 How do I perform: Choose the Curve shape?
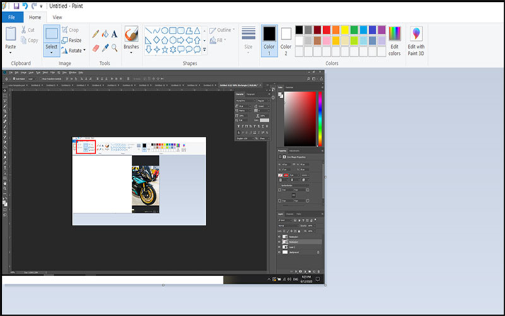157,31
